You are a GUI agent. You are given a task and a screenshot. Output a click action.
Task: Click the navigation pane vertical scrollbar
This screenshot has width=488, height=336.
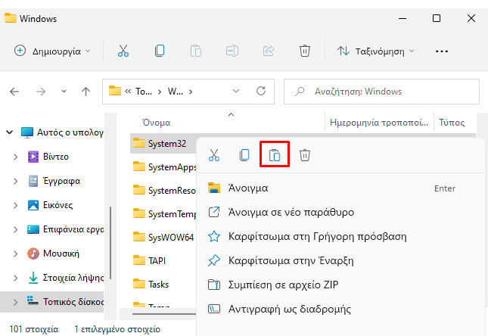110,242
